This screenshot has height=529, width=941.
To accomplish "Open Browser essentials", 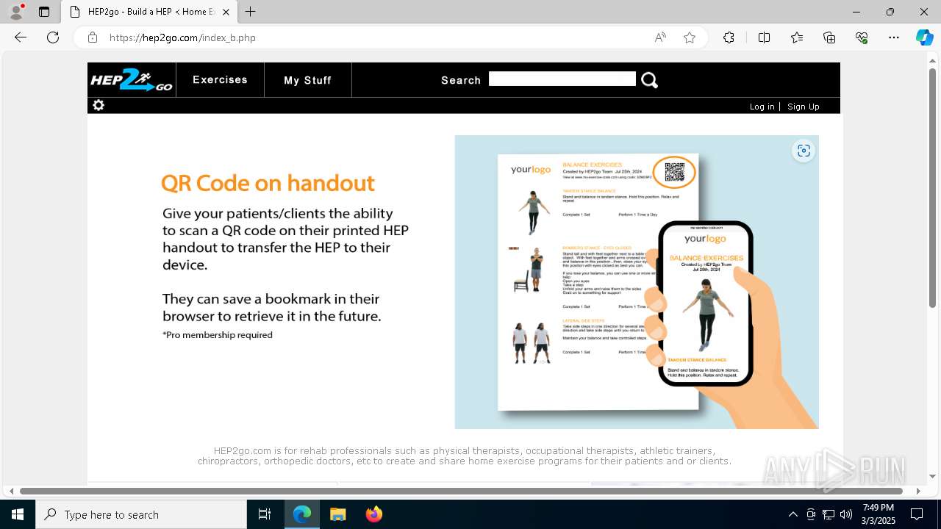I will [x=862, y=37].
